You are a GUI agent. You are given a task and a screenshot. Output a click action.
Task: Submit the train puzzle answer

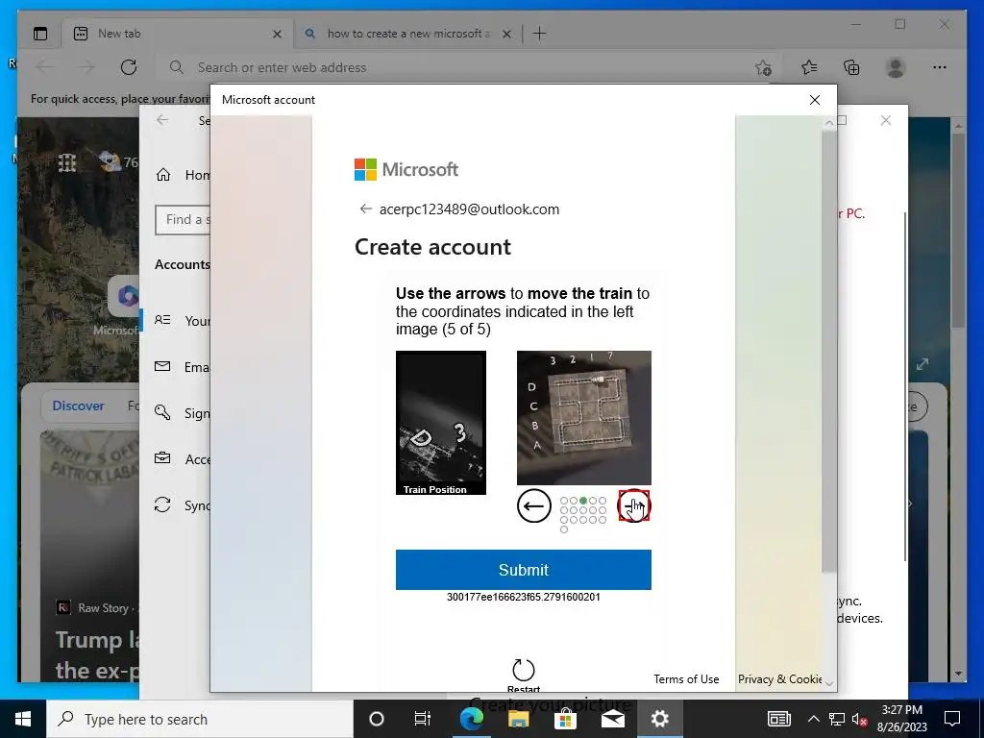[x=524, y=570]
